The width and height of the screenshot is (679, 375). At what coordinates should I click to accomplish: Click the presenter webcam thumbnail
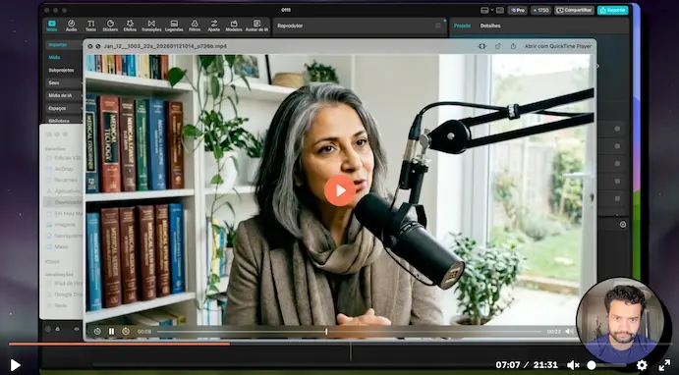621,320
